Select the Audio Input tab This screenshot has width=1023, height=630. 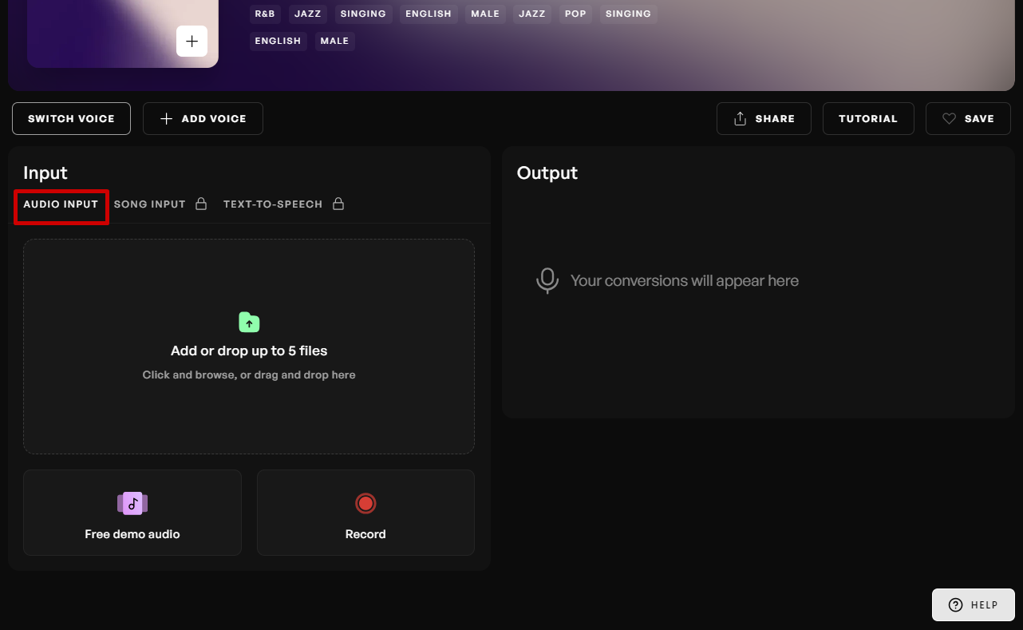61,204
